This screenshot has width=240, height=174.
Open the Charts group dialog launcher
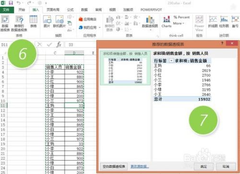pos(157,37)
